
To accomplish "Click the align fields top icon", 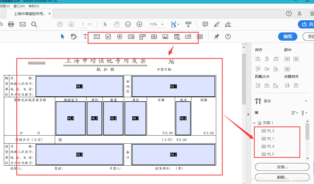I will tap(258, 69).
